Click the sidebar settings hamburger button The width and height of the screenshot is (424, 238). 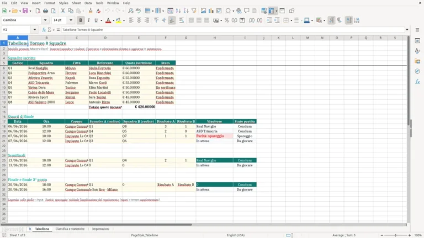417,30
